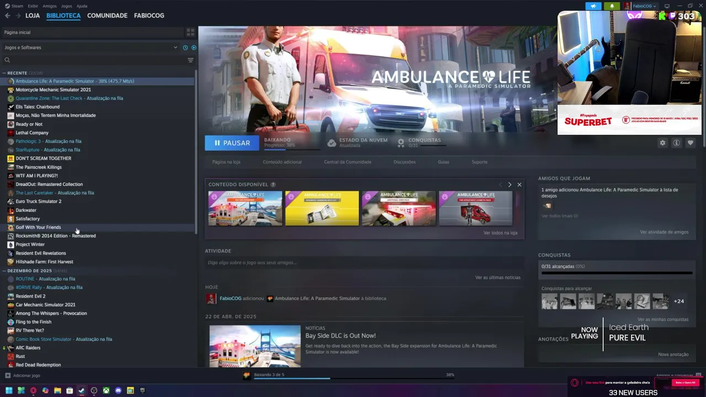Open the Jogos menu
This screenshot has width=706, height=397.
(x=66, y=6)
